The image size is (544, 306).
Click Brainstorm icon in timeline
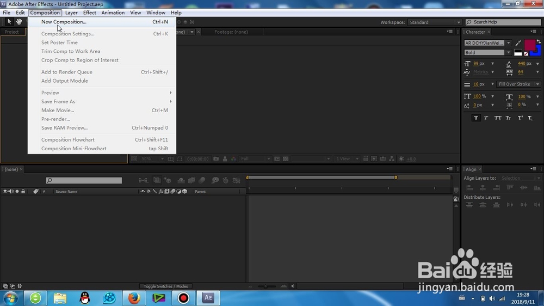pos(215,180)
